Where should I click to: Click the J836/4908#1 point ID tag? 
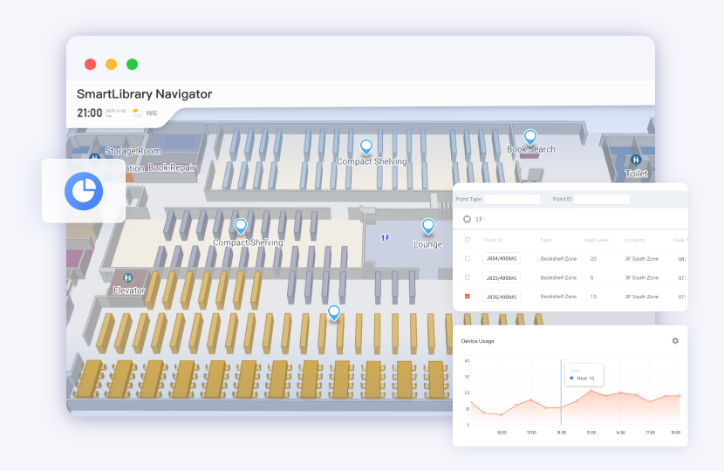(501, 297)
